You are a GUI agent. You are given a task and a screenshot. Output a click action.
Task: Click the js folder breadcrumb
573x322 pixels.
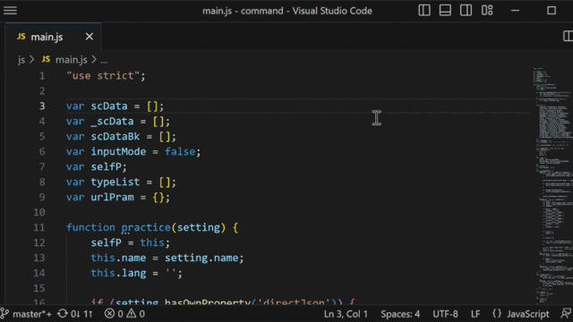(x=21, y=60)
